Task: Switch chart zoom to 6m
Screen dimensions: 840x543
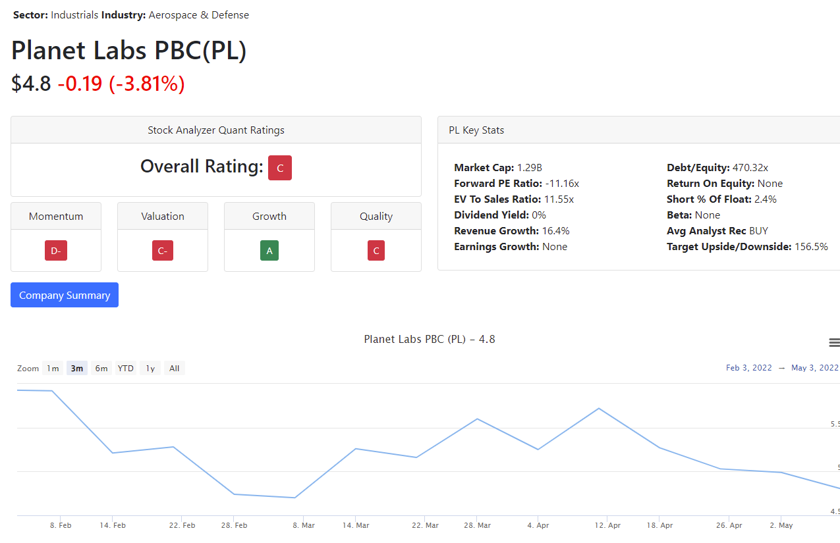Action: [x=101, y=369]
